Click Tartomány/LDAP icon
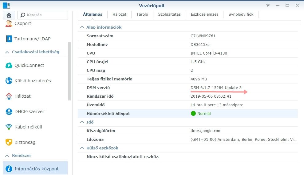This screenshot has height=175, width=304. click(9, 39)
